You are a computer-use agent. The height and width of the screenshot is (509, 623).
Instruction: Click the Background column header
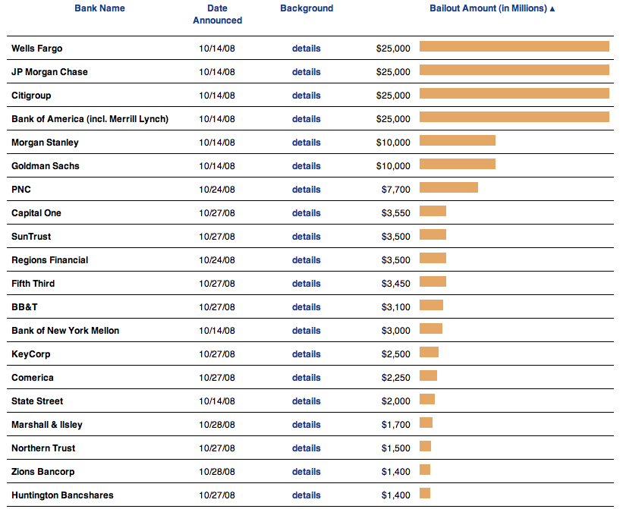pyautogui.click(x=307, y=8)
